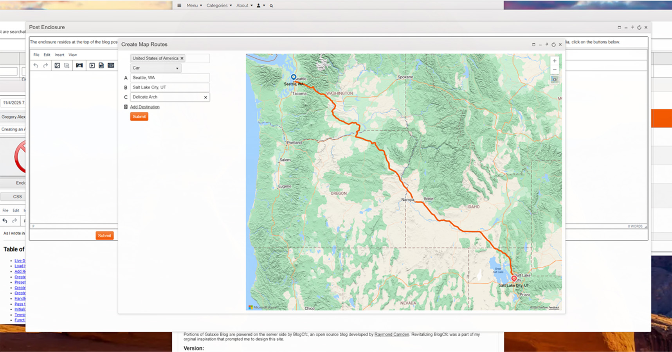Click the play video icon in enclosure toolbar
This screenshot has width=672, height=352.
click(x=92, y=66)
